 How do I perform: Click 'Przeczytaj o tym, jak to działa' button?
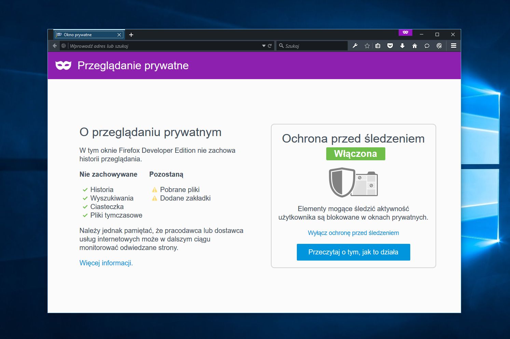click(x=353, y=252)
